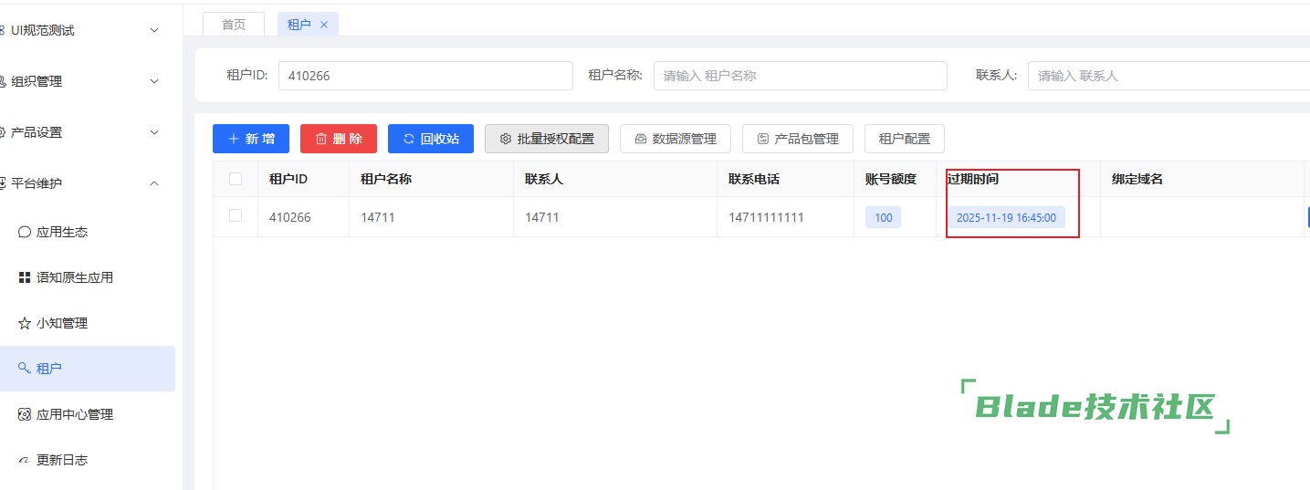Close the 租户 tab
The image size is (1310, 490).
(324, 25)
